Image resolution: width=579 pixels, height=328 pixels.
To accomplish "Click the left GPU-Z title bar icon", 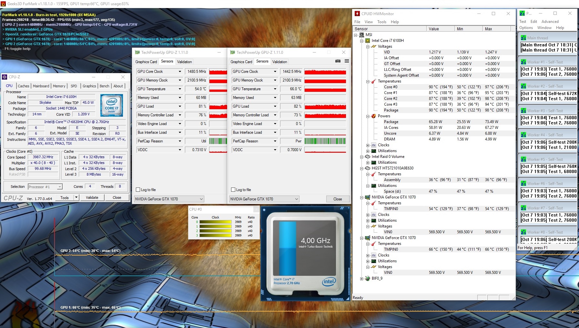I will pyautogui.click(x=137, y=53).
